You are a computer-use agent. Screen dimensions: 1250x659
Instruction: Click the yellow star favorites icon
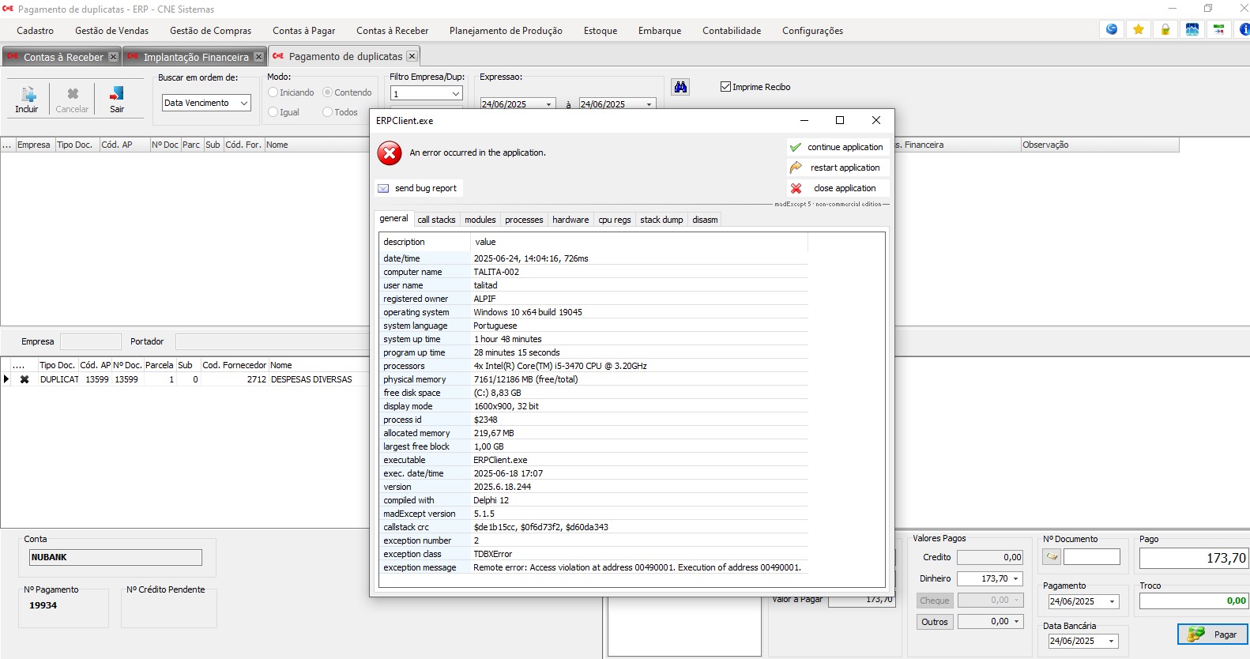pos(1139,29)
